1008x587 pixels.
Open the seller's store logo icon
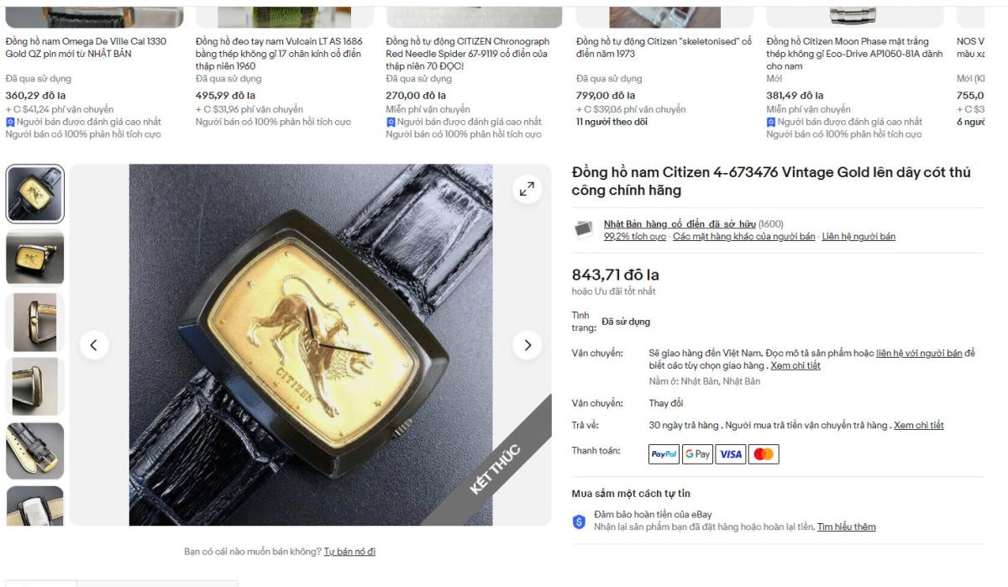pyautogui.click(x=583, y=228)
